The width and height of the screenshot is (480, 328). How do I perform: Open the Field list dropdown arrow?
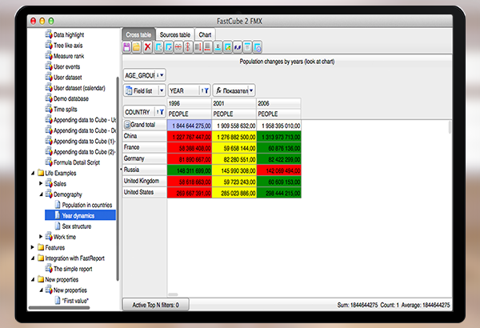click(162, 91)
